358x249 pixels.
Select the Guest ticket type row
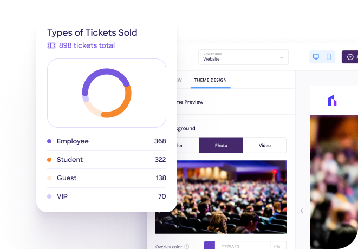(107, 178)
